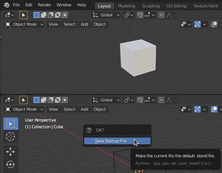Toggle snapping magnet in the top viewport header
Viewport: 222px width, 173px height.
point(140,15)
